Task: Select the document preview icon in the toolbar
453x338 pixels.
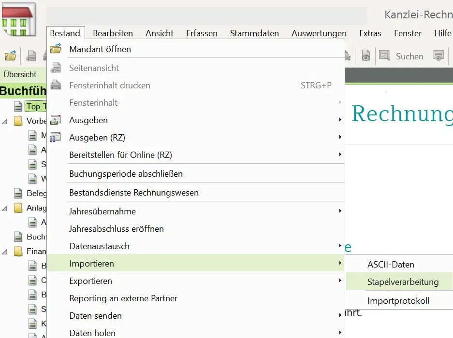Action: click(x=366, y=56)
